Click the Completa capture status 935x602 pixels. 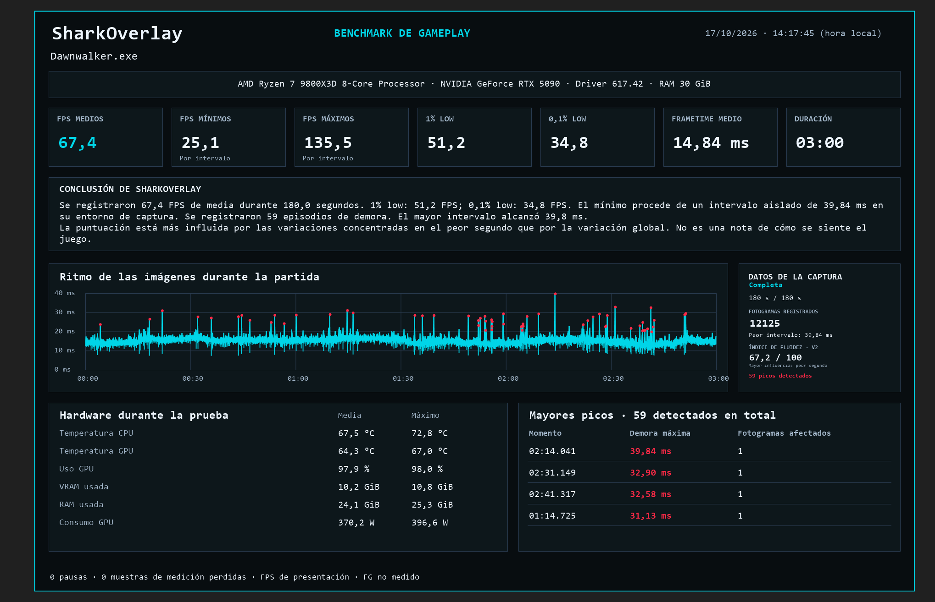pyautogui.click(x=765, y=285)
